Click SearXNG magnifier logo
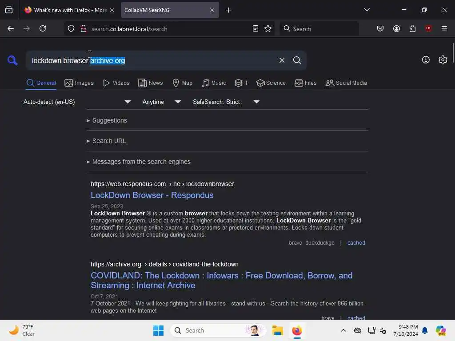 [x=12, y=60]
